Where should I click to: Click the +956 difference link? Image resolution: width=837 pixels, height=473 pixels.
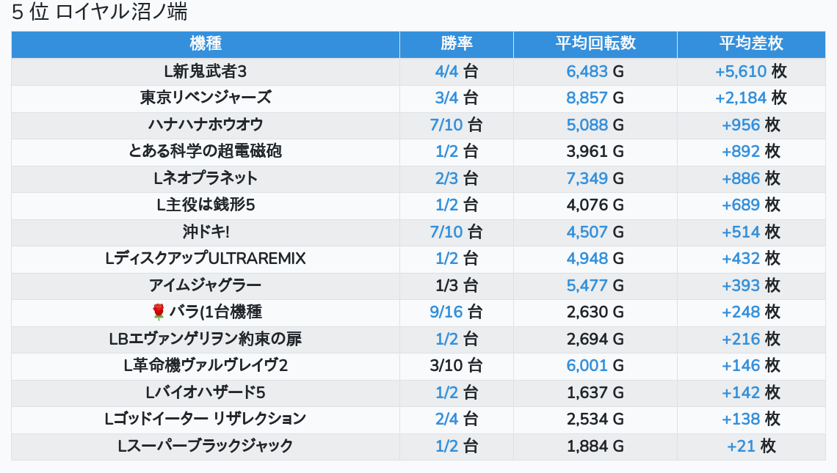pos(741,125)
